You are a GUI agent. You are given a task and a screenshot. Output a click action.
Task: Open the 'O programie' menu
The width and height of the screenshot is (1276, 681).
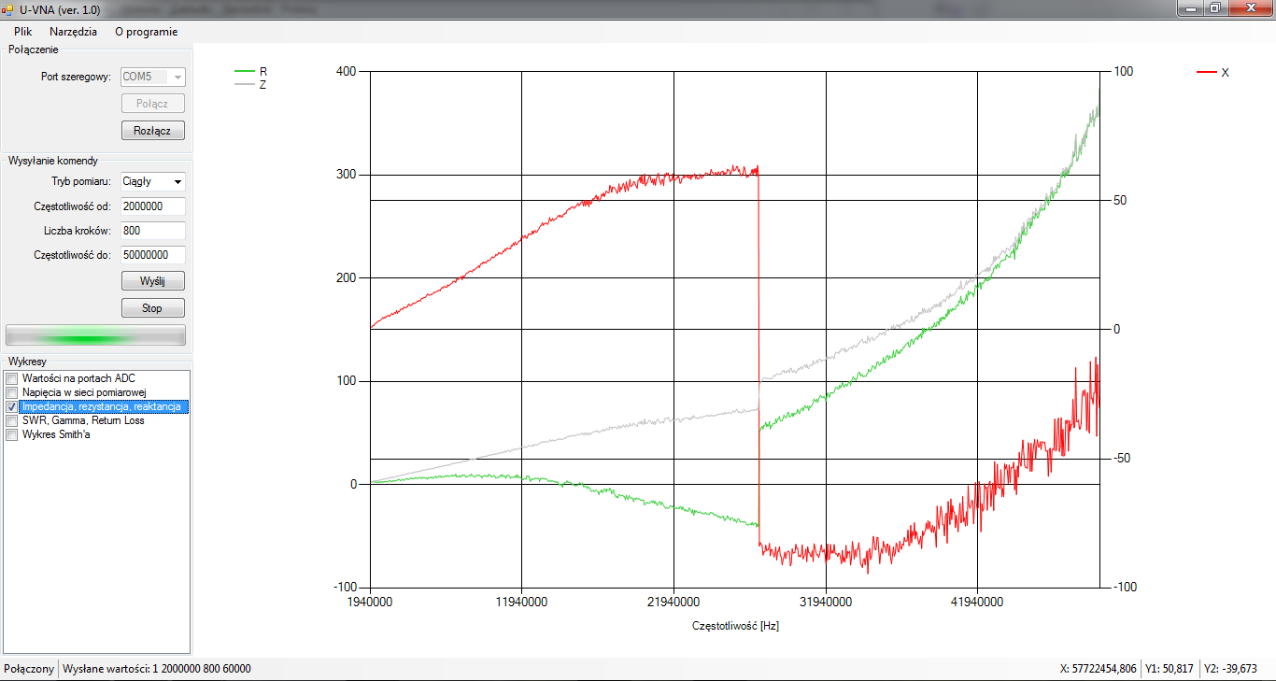pyautogui.click(x=146, y=31)
